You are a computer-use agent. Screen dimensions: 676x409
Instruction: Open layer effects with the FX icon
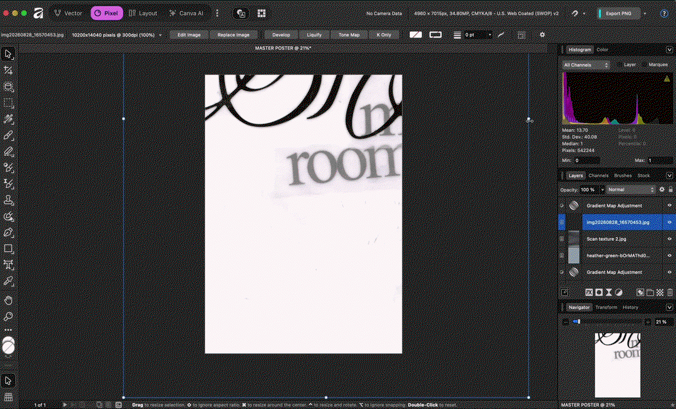coord(589,293)
